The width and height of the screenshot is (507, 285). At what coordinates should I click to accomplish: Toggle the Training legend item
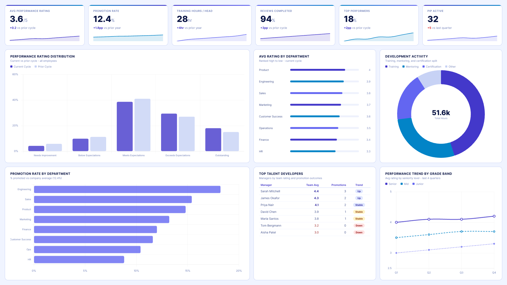(392, 67)
